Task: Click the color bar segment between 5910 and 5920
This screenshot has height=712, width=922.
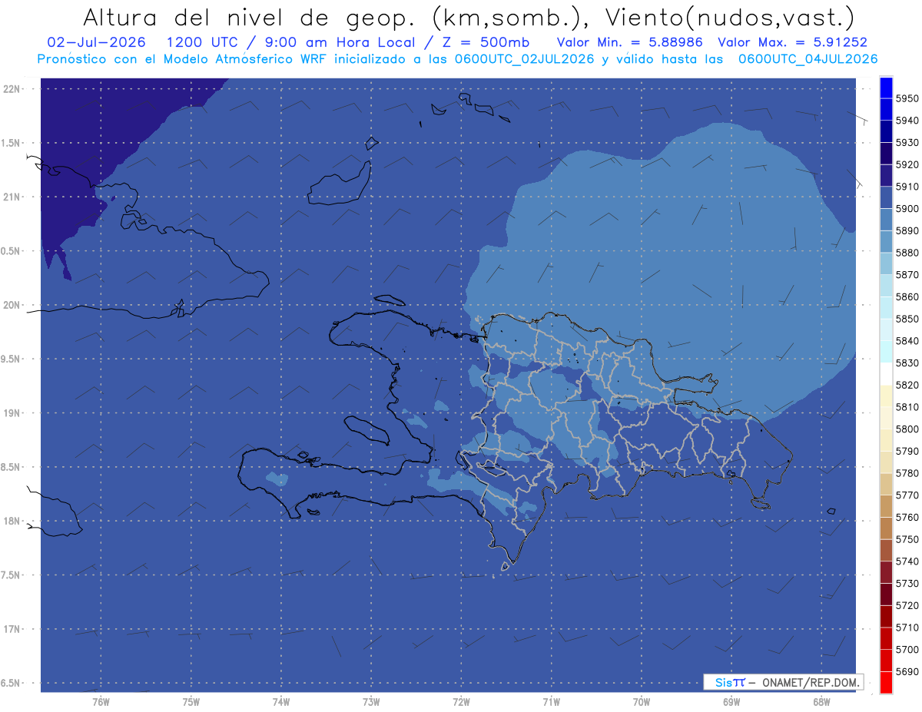Action: (886, 175)
